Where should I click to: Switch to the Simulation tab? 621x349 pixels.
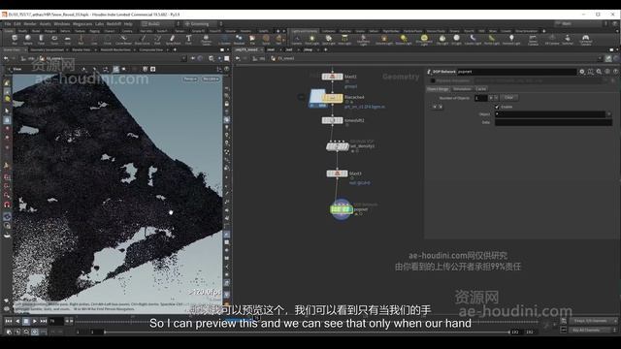click(462, 89)
